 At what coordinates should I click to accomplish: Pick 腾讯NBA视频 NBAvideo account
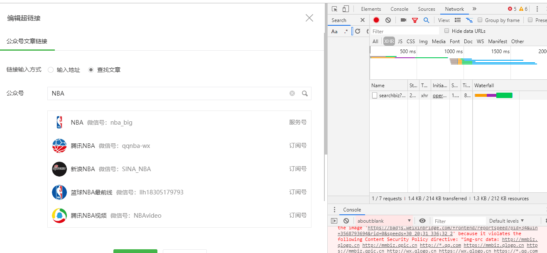click(179, 216)
